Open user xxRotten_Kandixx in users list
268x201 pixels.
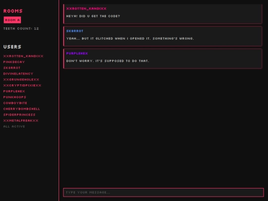pos(23,56)
